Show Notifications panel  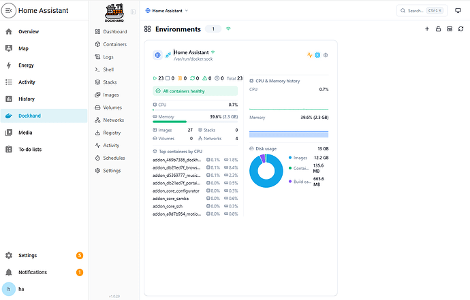(44, 272)
